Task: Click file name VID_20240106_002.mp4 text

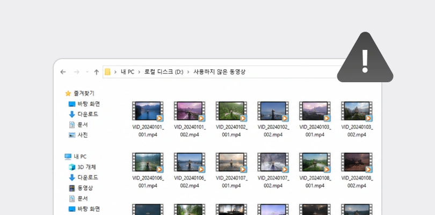Action: point(190,182)
